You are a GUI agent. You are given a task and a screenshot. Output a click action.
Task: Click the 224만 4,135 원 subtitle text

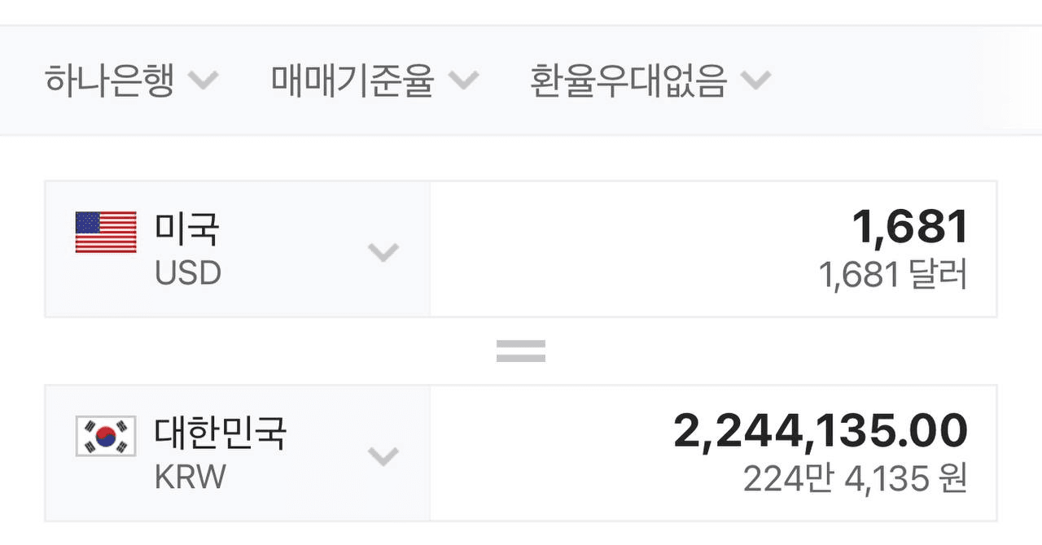[x=856, y=479]
